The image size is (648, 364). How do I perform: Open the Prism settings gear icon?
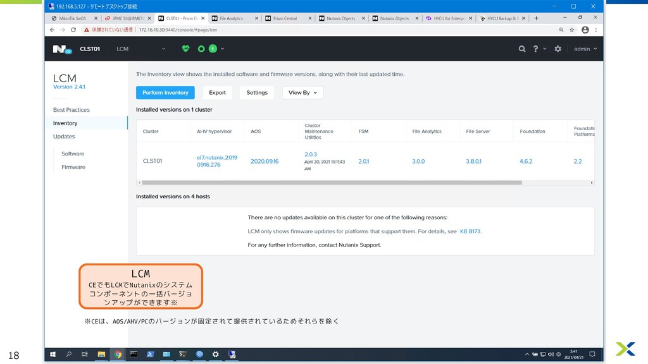(558, 49)
